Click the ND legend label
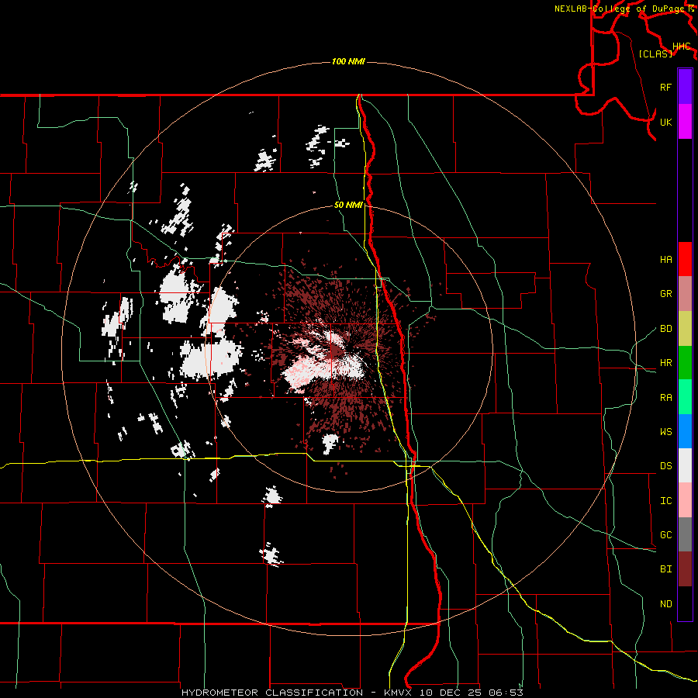 click(x=665, y=603)
